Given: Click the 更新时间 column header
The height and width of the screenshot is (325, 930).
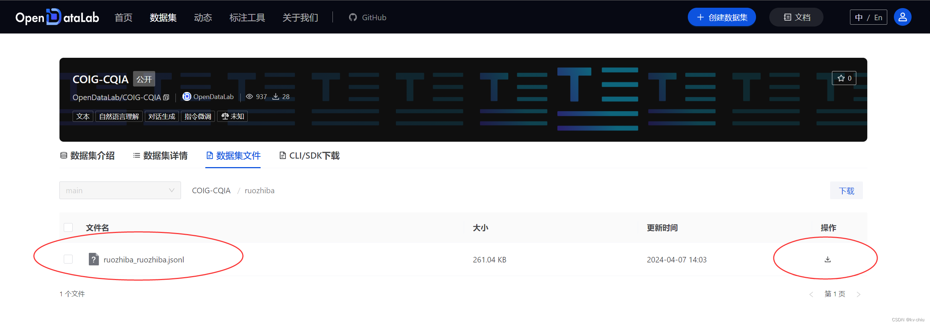Looking at the screenshot, I should [662, 228].
